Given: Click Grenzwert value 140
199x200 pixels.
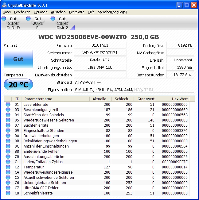Looking at the screenshot, I should click(x=151, y=120).
